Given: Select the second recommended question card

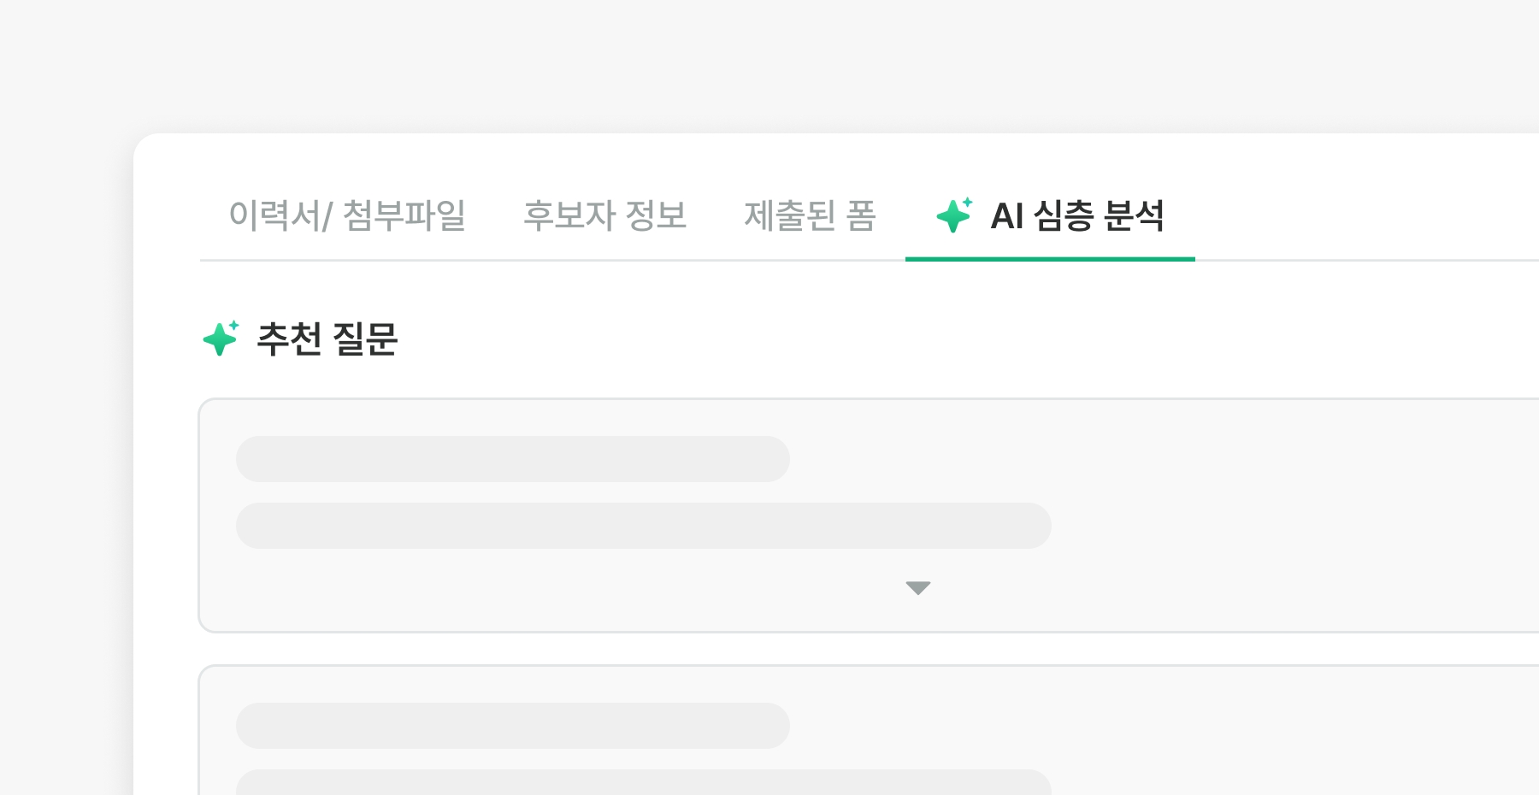Looking at the screenshot, I should [1282, 735].
